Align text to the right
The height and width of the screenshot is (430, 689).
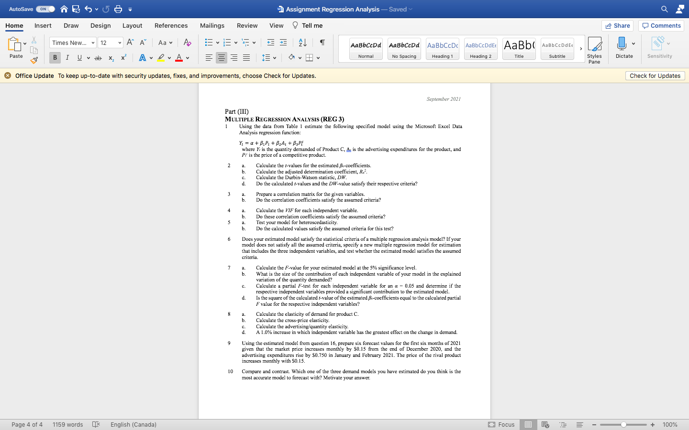pyautogui.click(x=234, y=58)
